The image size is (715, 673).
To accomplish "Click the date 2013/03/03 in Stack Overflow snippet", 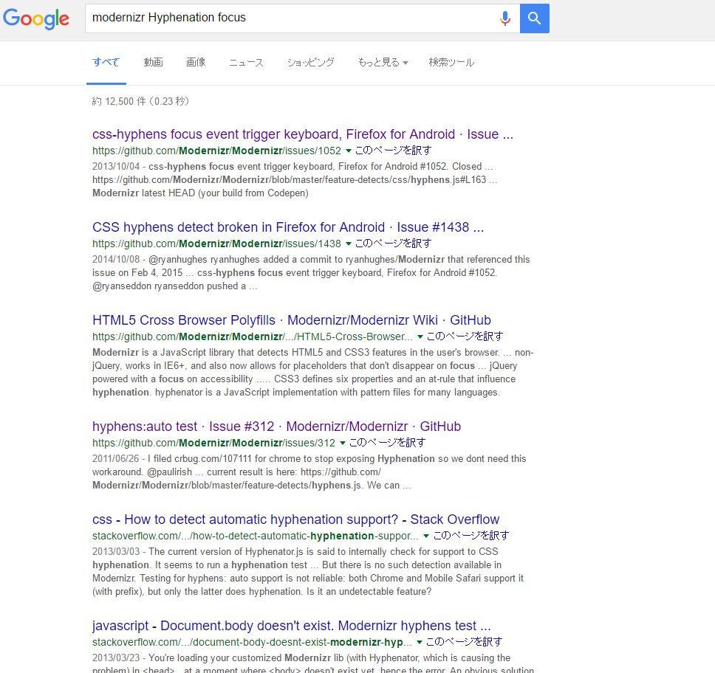I will click(x=116, y=551).
